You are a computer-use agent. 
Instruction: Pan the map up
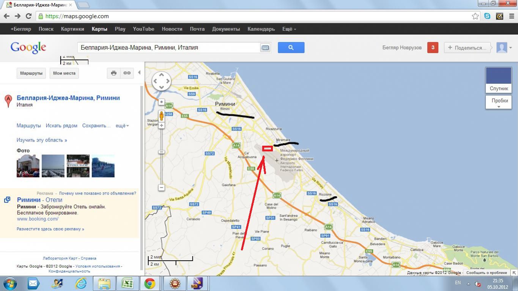coord(161,74)
